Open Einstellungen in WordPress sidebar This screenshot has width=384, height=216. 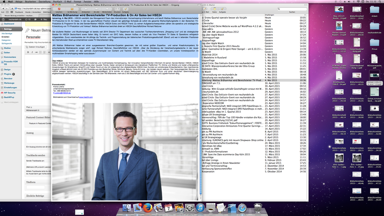11,87
